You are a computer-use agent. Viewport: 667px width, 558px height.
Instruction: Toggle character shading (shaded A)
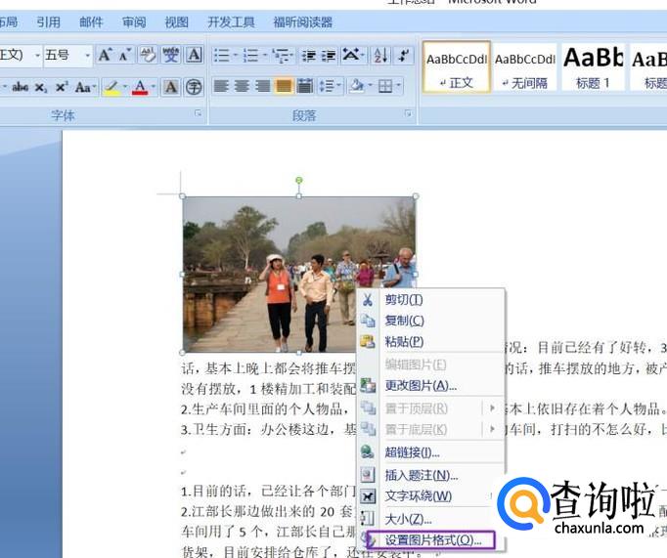(171, 88)
